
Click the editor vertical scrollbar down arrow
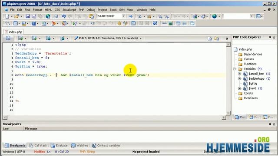[228, 113]
